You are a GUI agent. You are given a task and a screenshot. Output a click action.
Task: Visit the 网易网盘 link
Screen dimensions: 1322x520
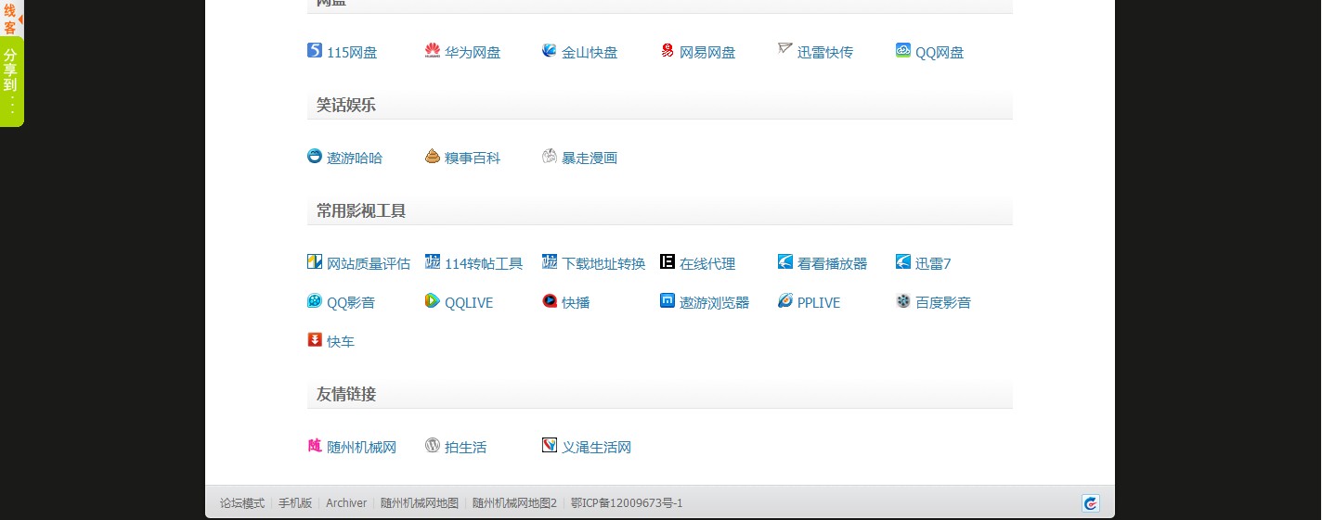coord(707,53)
